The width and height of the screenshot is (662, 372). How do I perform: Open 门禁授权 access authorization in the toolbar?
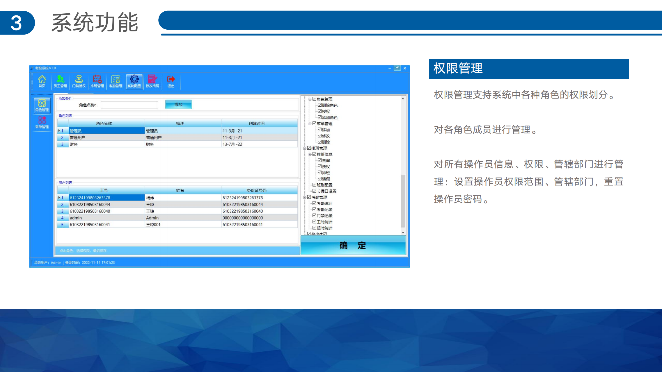(79, 81)
